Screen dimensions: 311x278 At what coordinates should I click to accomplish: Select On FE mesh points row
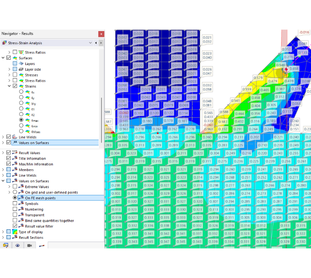point(61,198)
